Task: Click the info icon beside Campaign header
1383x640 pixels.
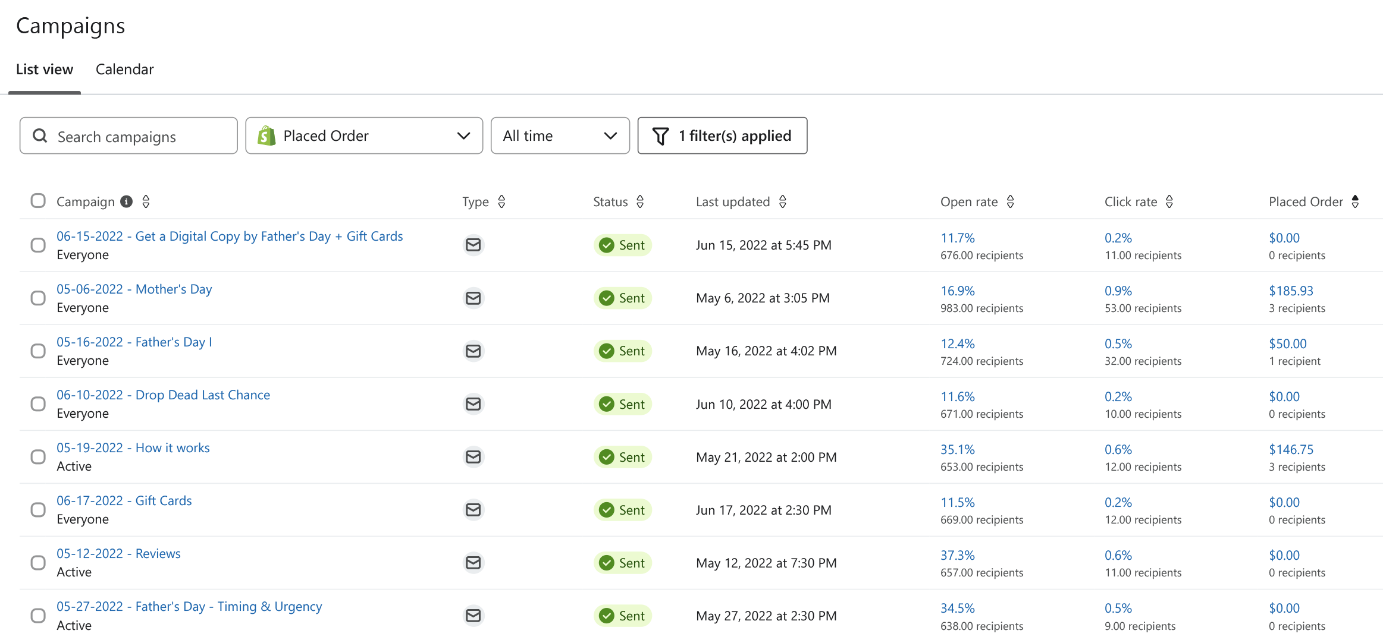Action: click(x=126, y=201)
